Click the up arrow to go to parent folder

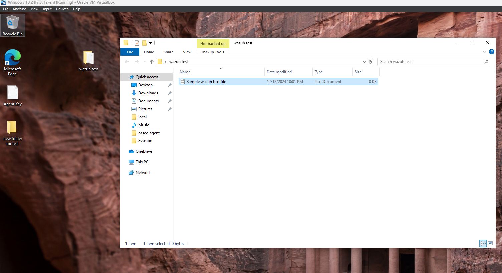click(151, 61)
